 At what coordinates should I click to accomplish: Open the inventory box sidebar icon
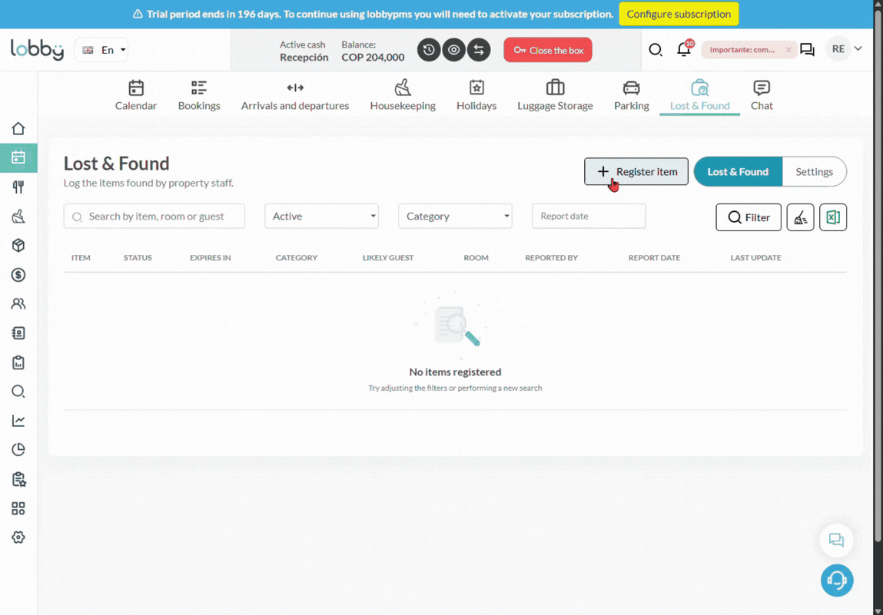tap(18, 246)
